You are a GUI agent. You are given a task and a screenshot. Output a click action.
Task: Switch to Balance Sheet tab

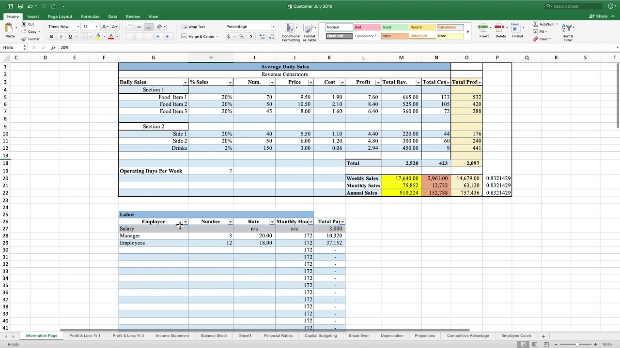point(214,336)
